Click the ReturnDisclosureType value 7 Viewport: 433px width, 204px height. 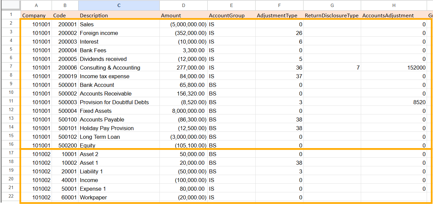(x=332, y=68)
